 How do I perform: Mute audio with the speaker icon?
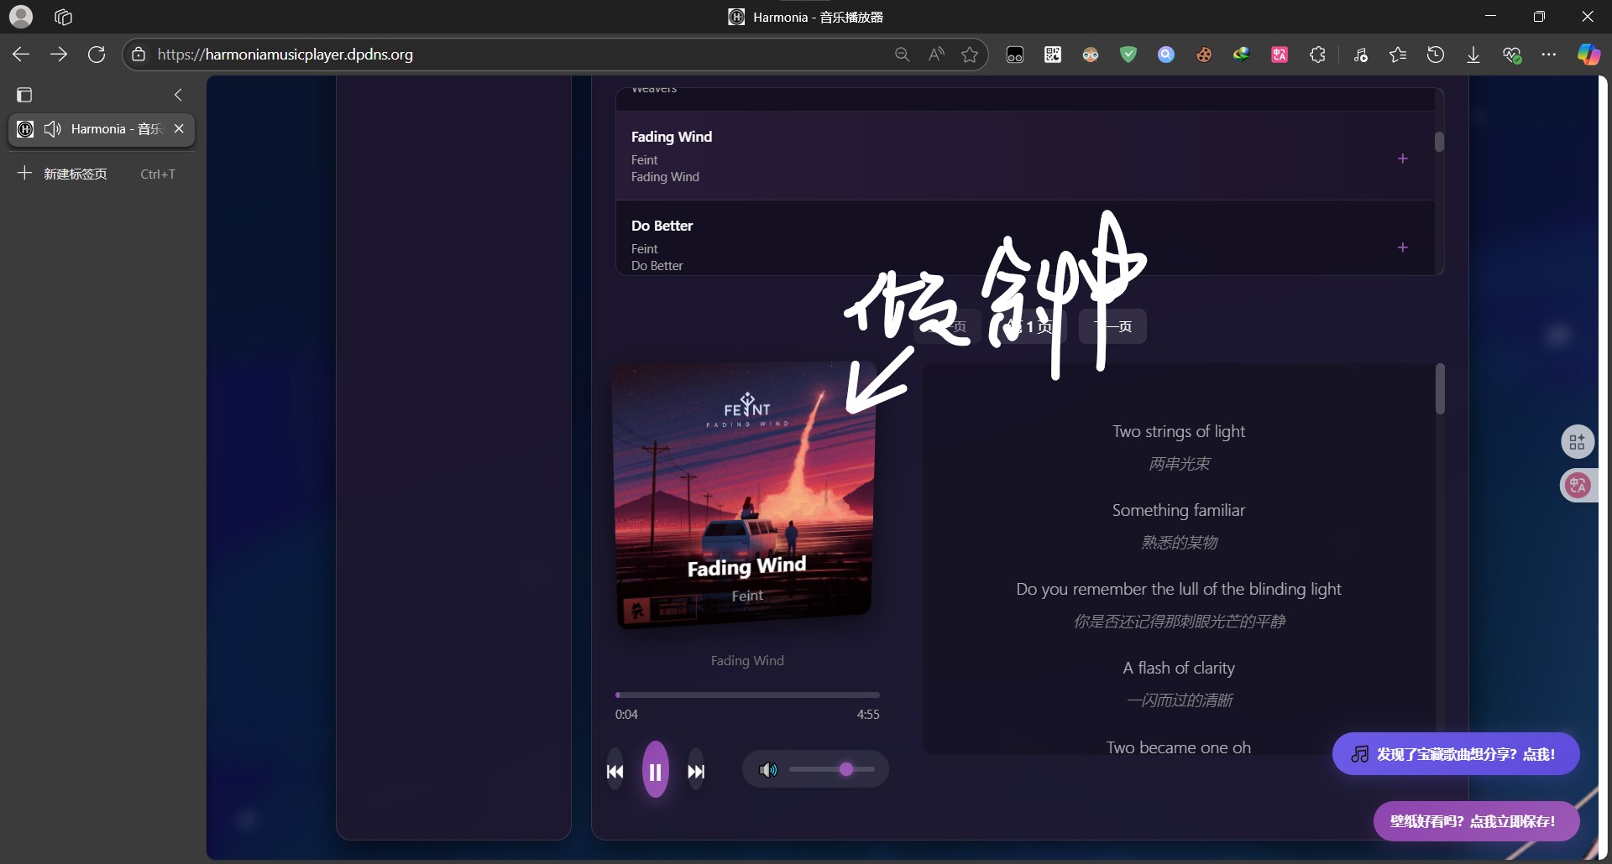click(767, 770)
